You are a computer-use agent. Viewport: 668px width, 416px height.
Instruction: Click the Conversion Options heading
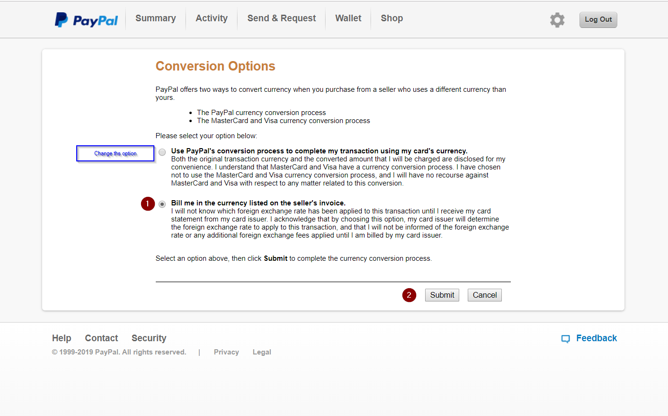coord(215,66)
